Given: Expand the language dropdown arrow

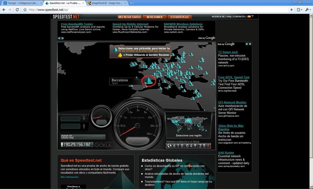Looking at the screenshot, I should tap(252, 16).
